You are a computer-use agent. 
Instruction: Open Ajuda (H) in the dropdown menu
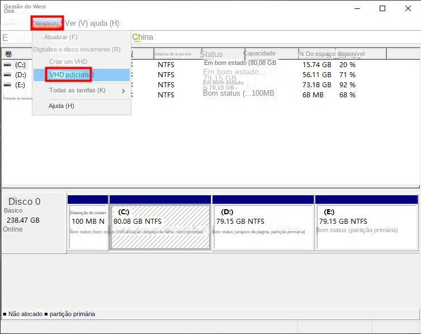(x=62, y=106)
